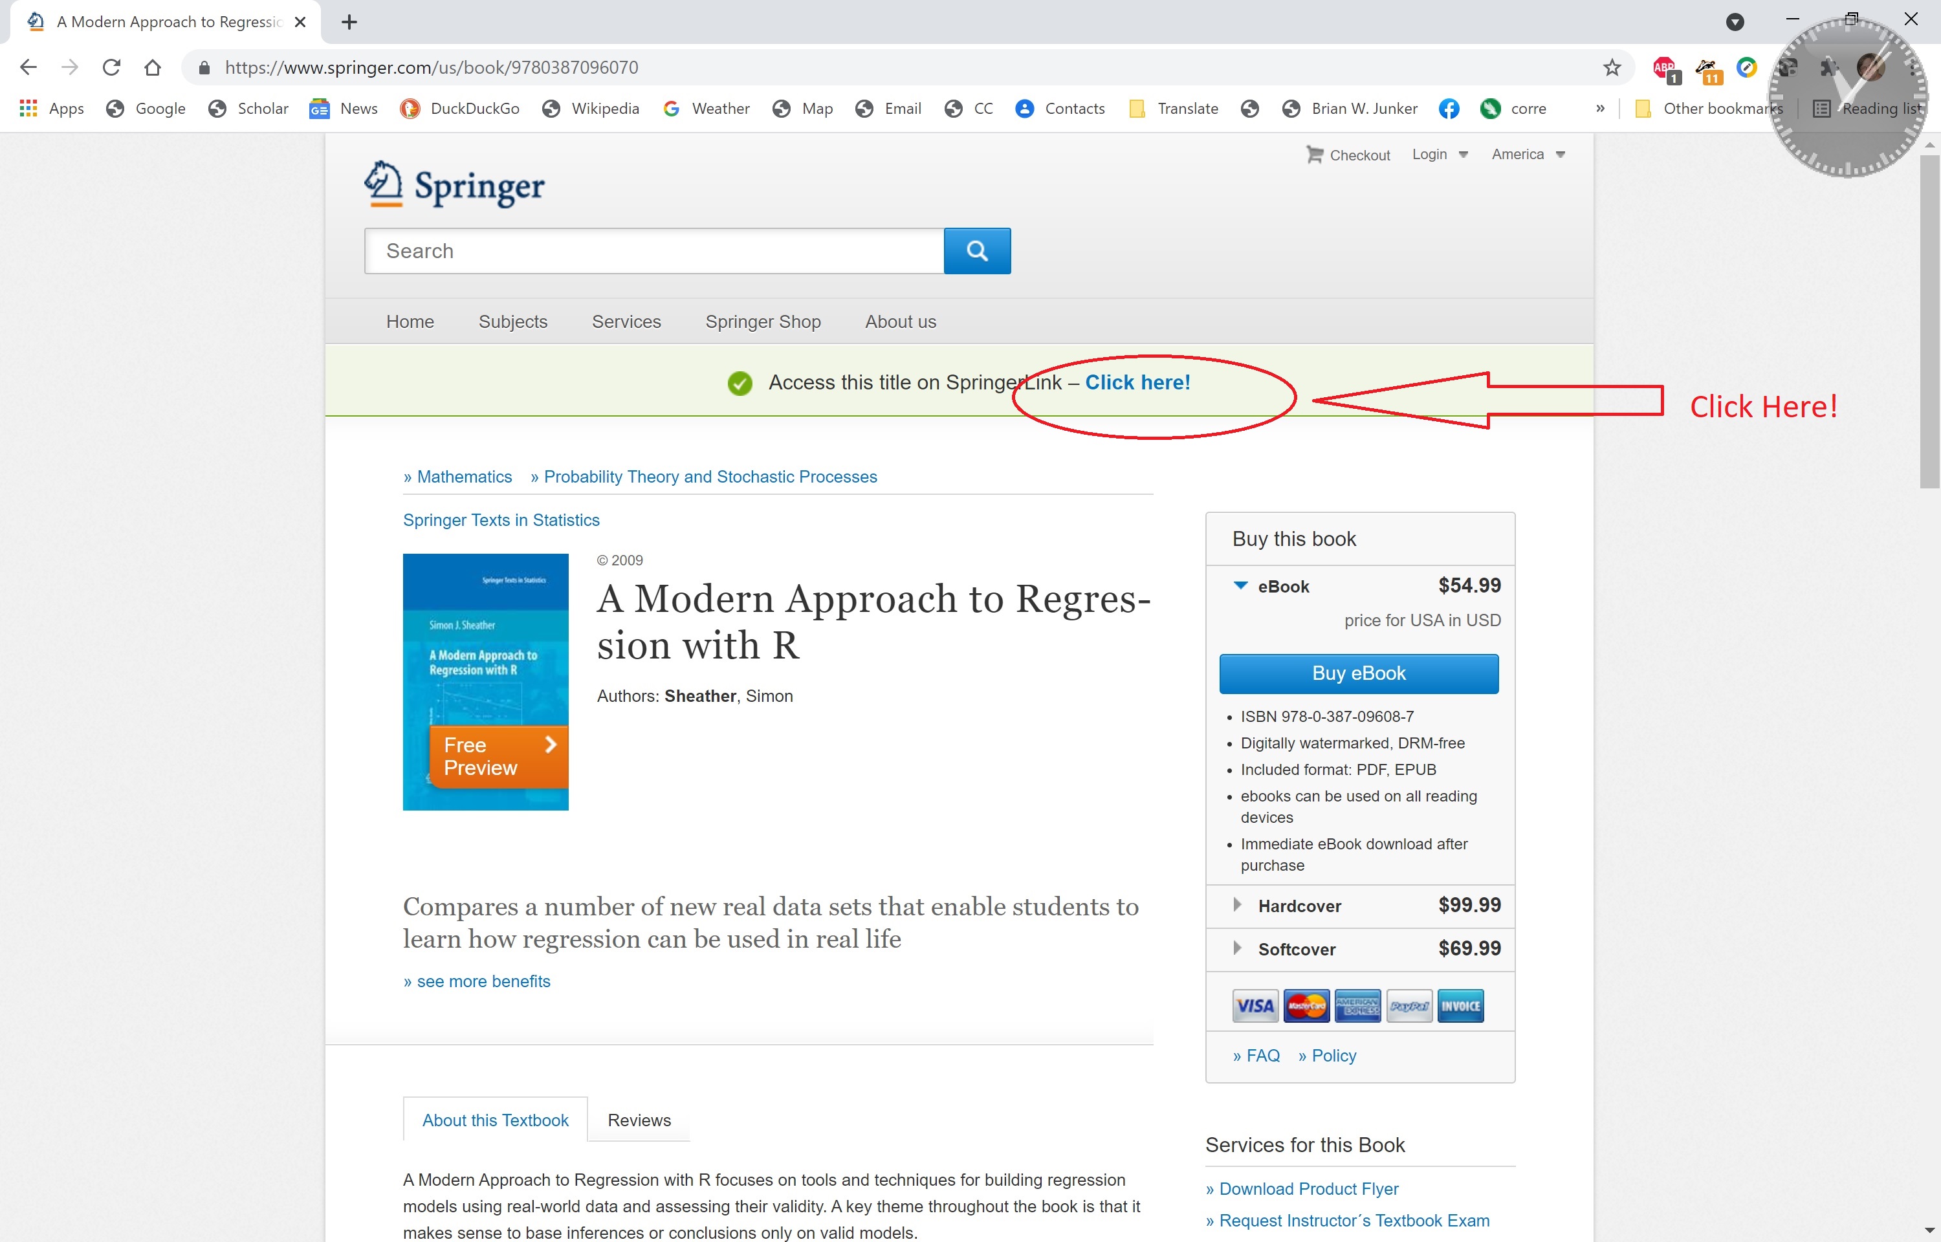Open the DuckDuckGo bookmark
This screenshot has width=1941, height=1242.
[x=459, y=108]
